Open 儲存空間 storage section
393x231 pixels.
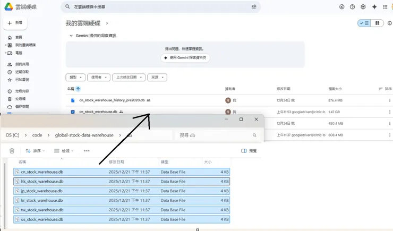[x=18, y=107]
